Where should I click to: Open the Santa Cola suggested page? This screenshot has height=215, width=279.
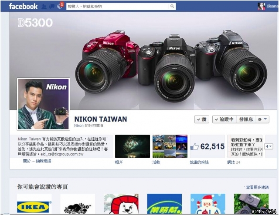click(208, 204)
